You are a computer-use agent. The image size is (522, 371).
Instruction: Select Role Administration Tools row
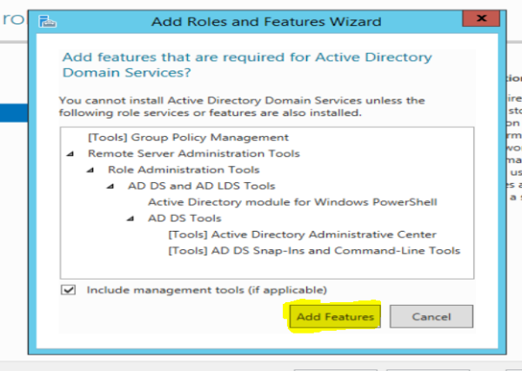point(184,170)
